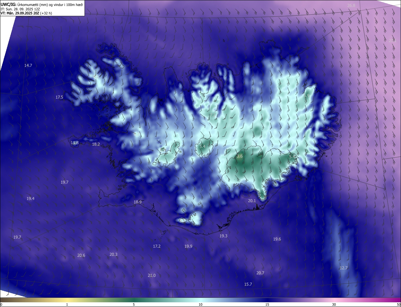401x307 pixels.
Task: Click the colorbar tick label 50
Action: click(x=398, y=305)
